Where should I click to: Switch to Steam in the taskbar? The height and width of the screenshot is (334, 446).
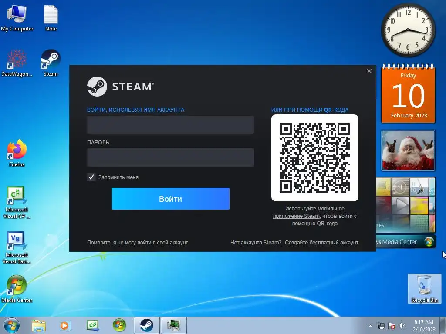pos(146,325)
